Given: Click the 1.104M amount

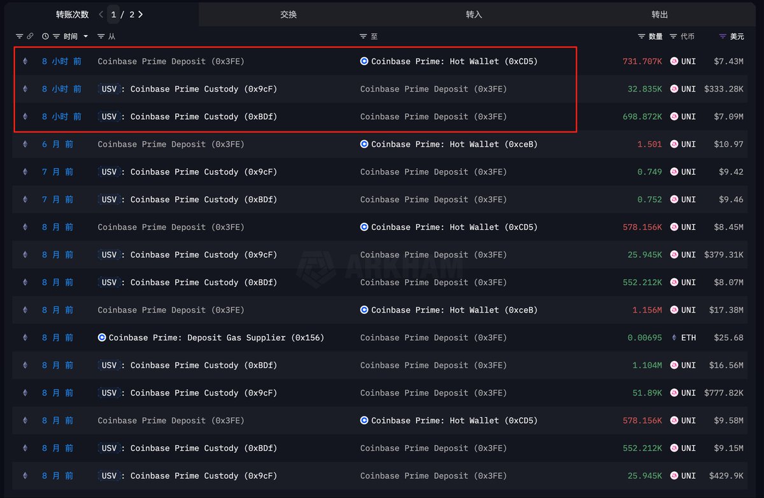Looking at the screenshot, I should [647, 365].
